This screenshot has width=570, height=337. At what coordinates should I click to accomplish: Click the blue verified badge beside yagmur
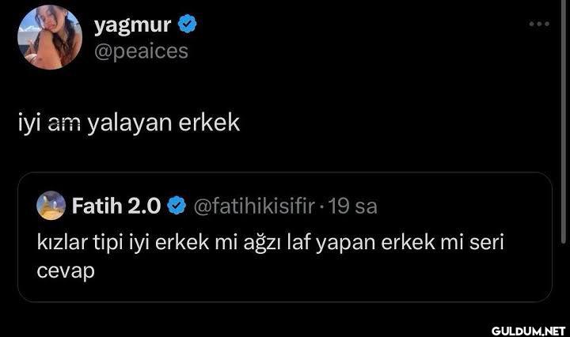[x=186, y=25]
